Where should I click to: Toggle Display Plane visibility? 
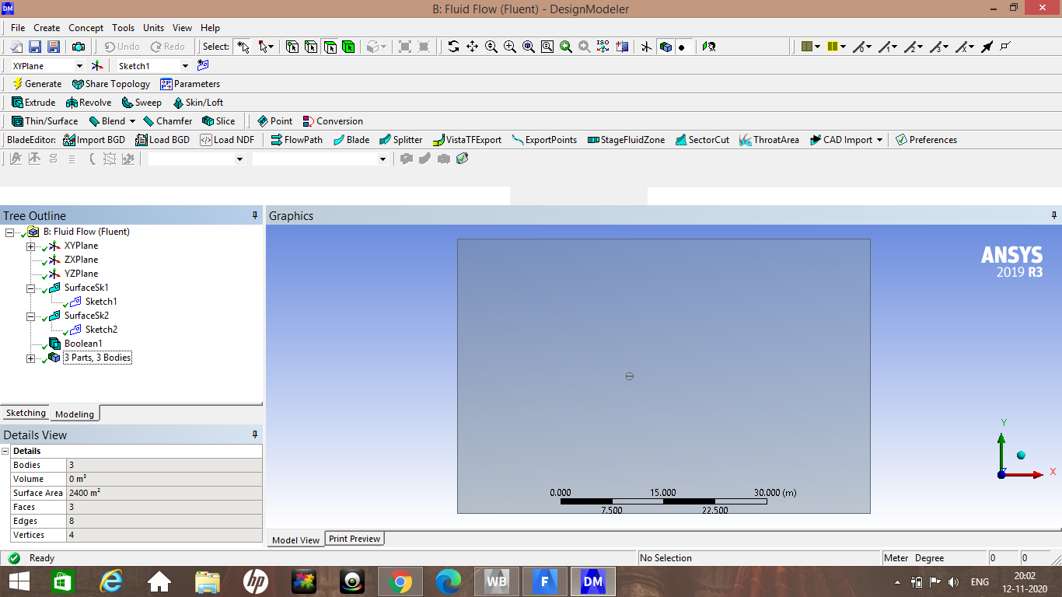(646, 47)
